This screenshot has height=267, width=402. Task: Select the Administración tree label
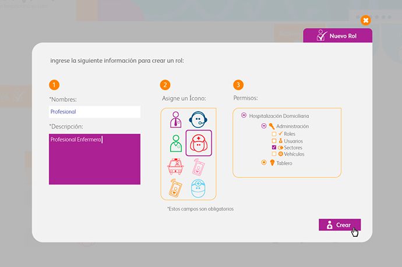tap(292, 126)
